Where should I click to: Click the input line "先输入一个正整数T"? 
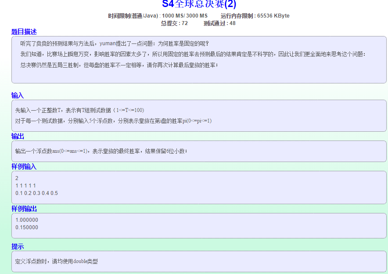click(80, 110)
